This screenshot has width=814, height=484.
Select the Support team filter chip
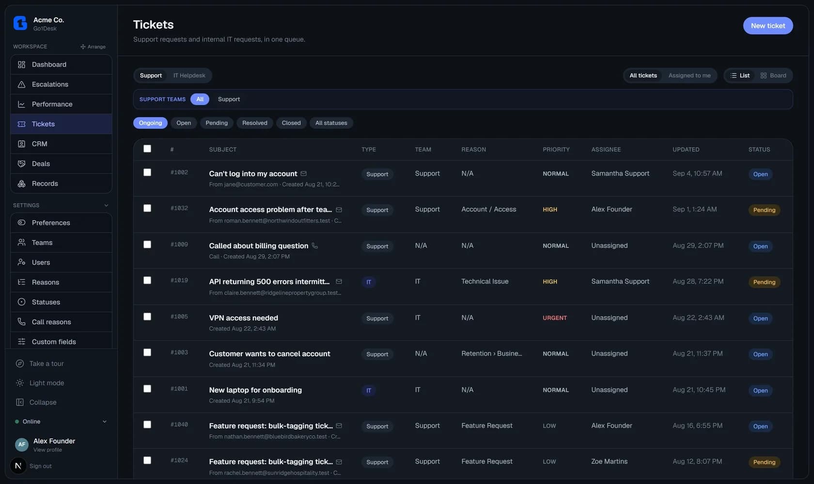point(229,99)
